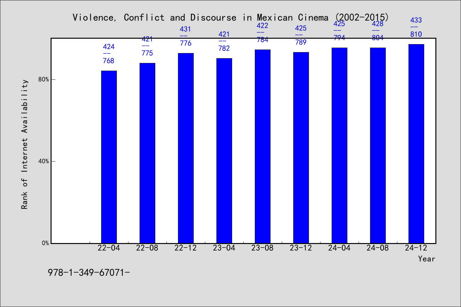Image resolution: width=461 pixels, height=307 pixels.
Task: Click the data label value '422'
Action: pos(263,26)
